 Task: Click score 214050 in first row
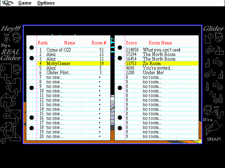[132, 50]
